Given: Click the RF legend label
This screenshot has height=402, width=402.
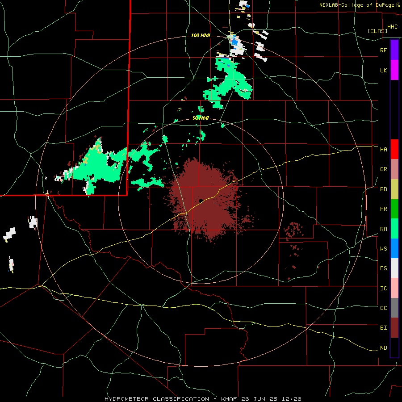Looking at the screenshot, I should pyautogui.click(x=383, y=50).
